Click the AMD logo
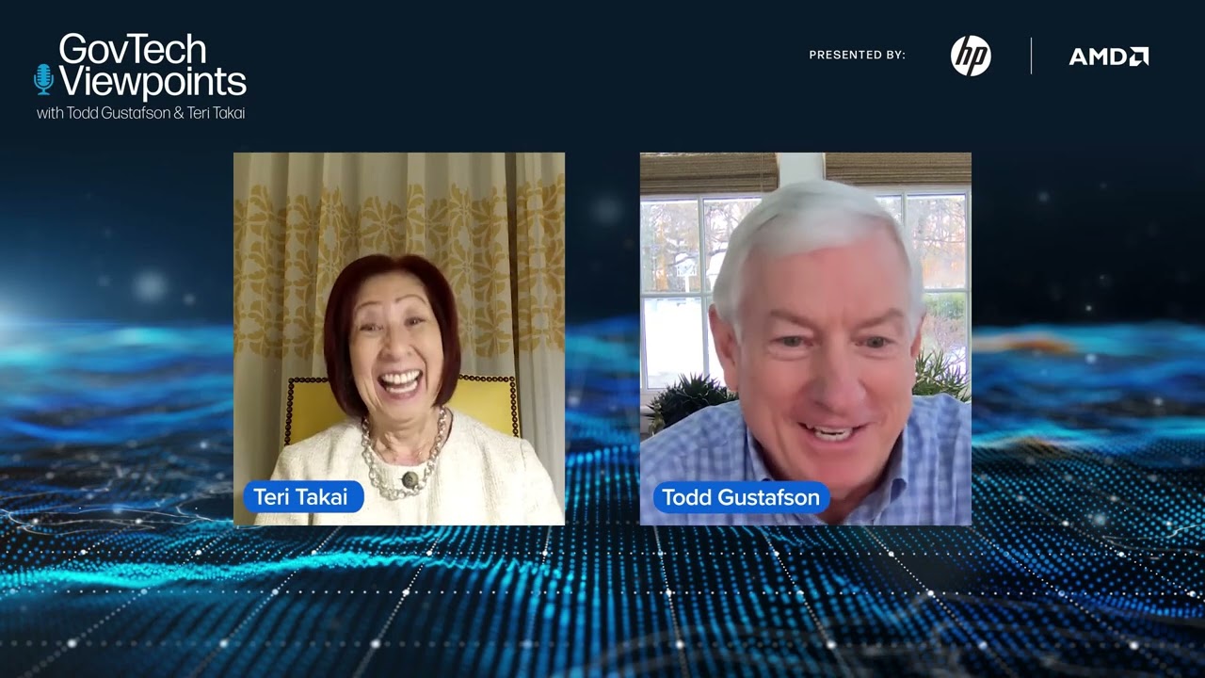This screenshot has width=1205, height=678. (x=1109, y=56)
